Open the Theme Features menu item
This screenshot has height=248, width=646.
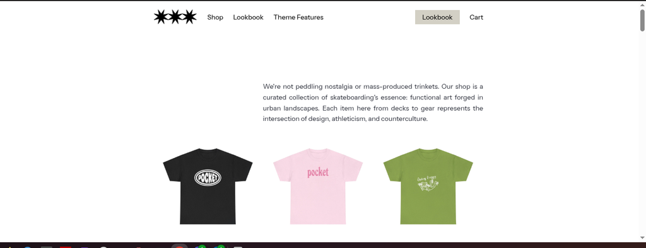(x=298, y=17)
